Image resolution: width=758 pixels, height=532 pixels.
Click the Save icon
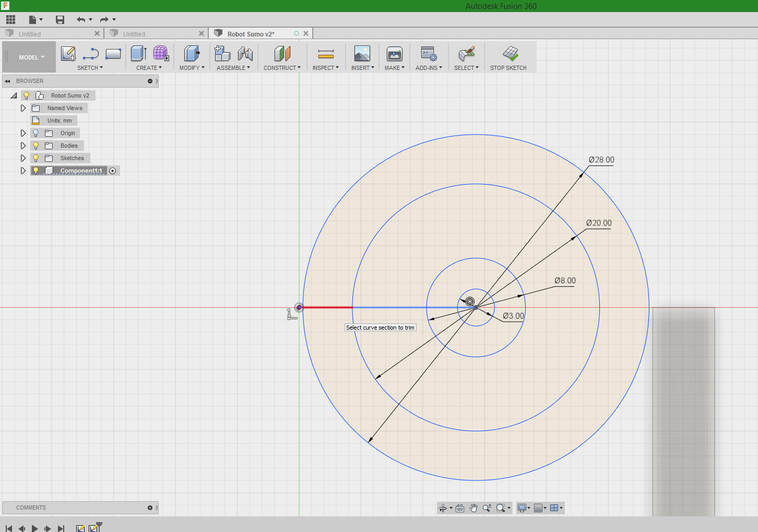[x=60, y=20]
